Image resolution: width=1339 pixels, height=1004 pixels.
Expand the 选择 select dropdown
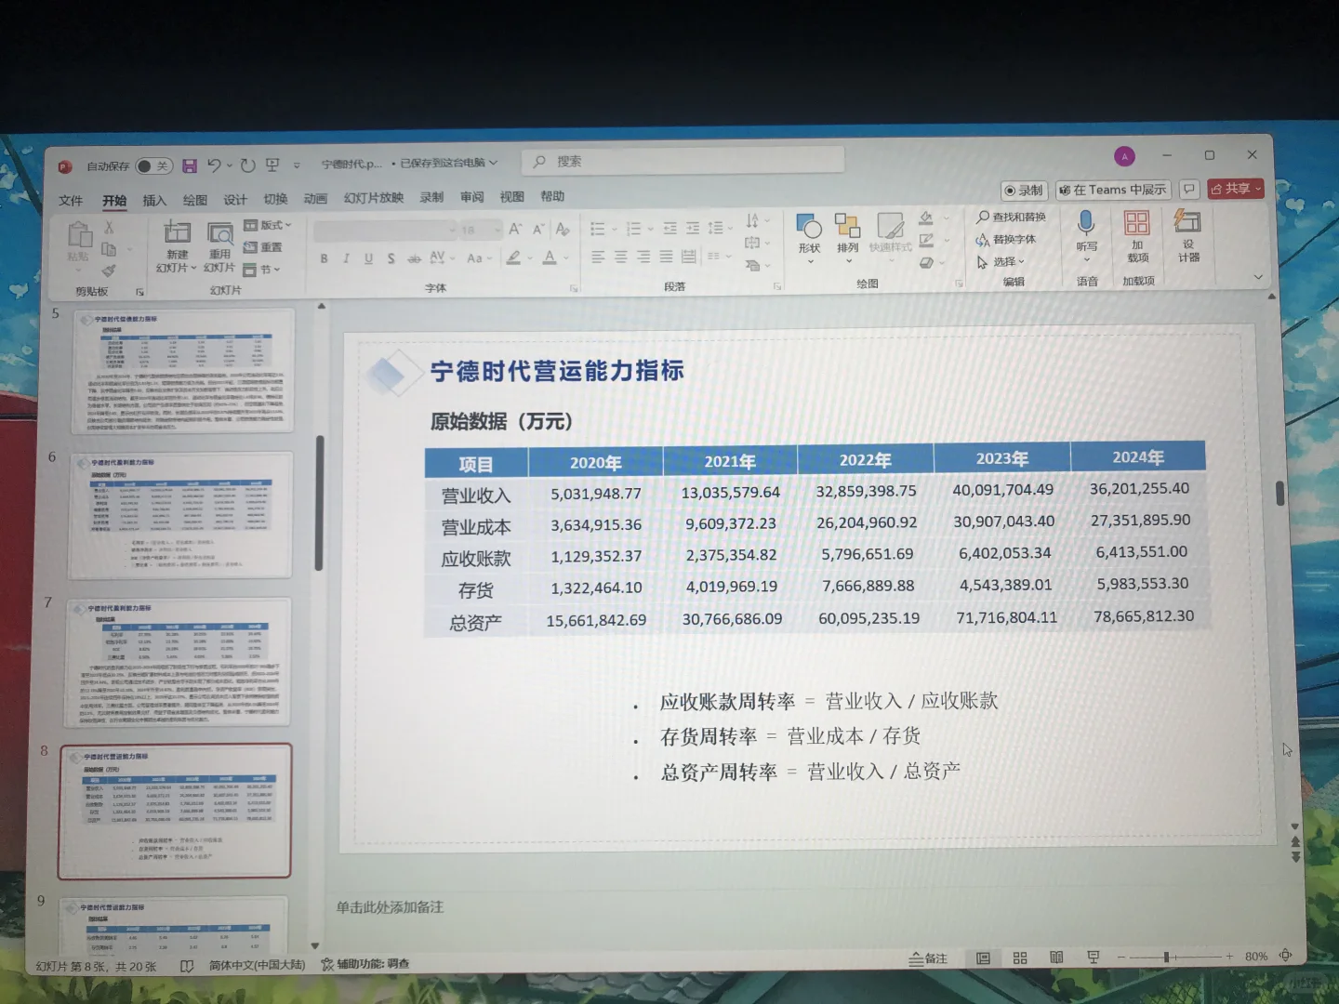1001,262
